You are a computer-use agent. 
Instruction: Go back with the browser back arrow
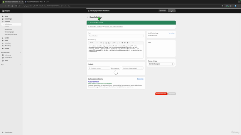[2, 6]
